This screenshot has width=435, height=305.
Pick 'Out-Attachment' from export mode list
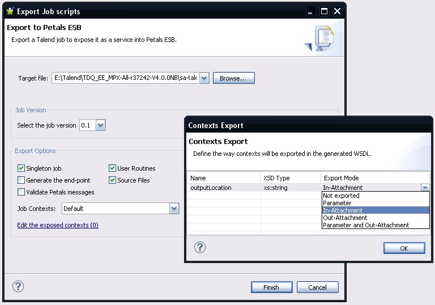pos(345,218)
